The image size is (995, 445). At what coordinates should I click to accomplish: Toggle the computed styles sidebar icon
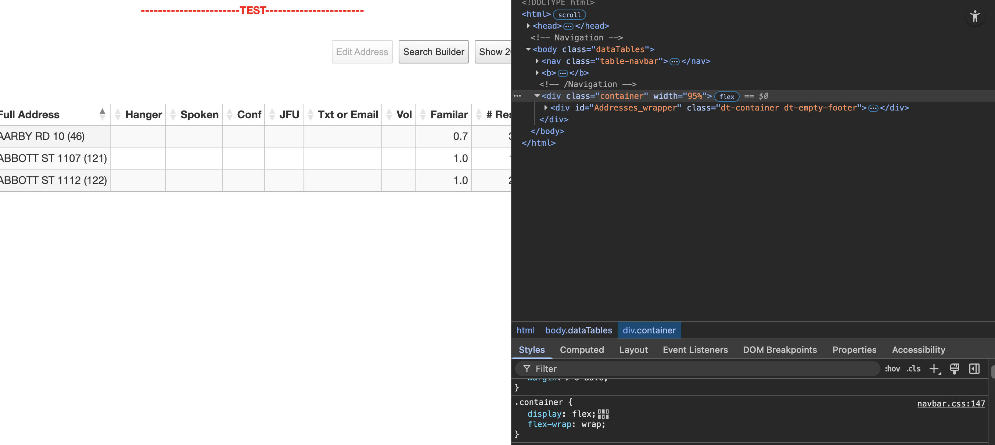(974, 369)
